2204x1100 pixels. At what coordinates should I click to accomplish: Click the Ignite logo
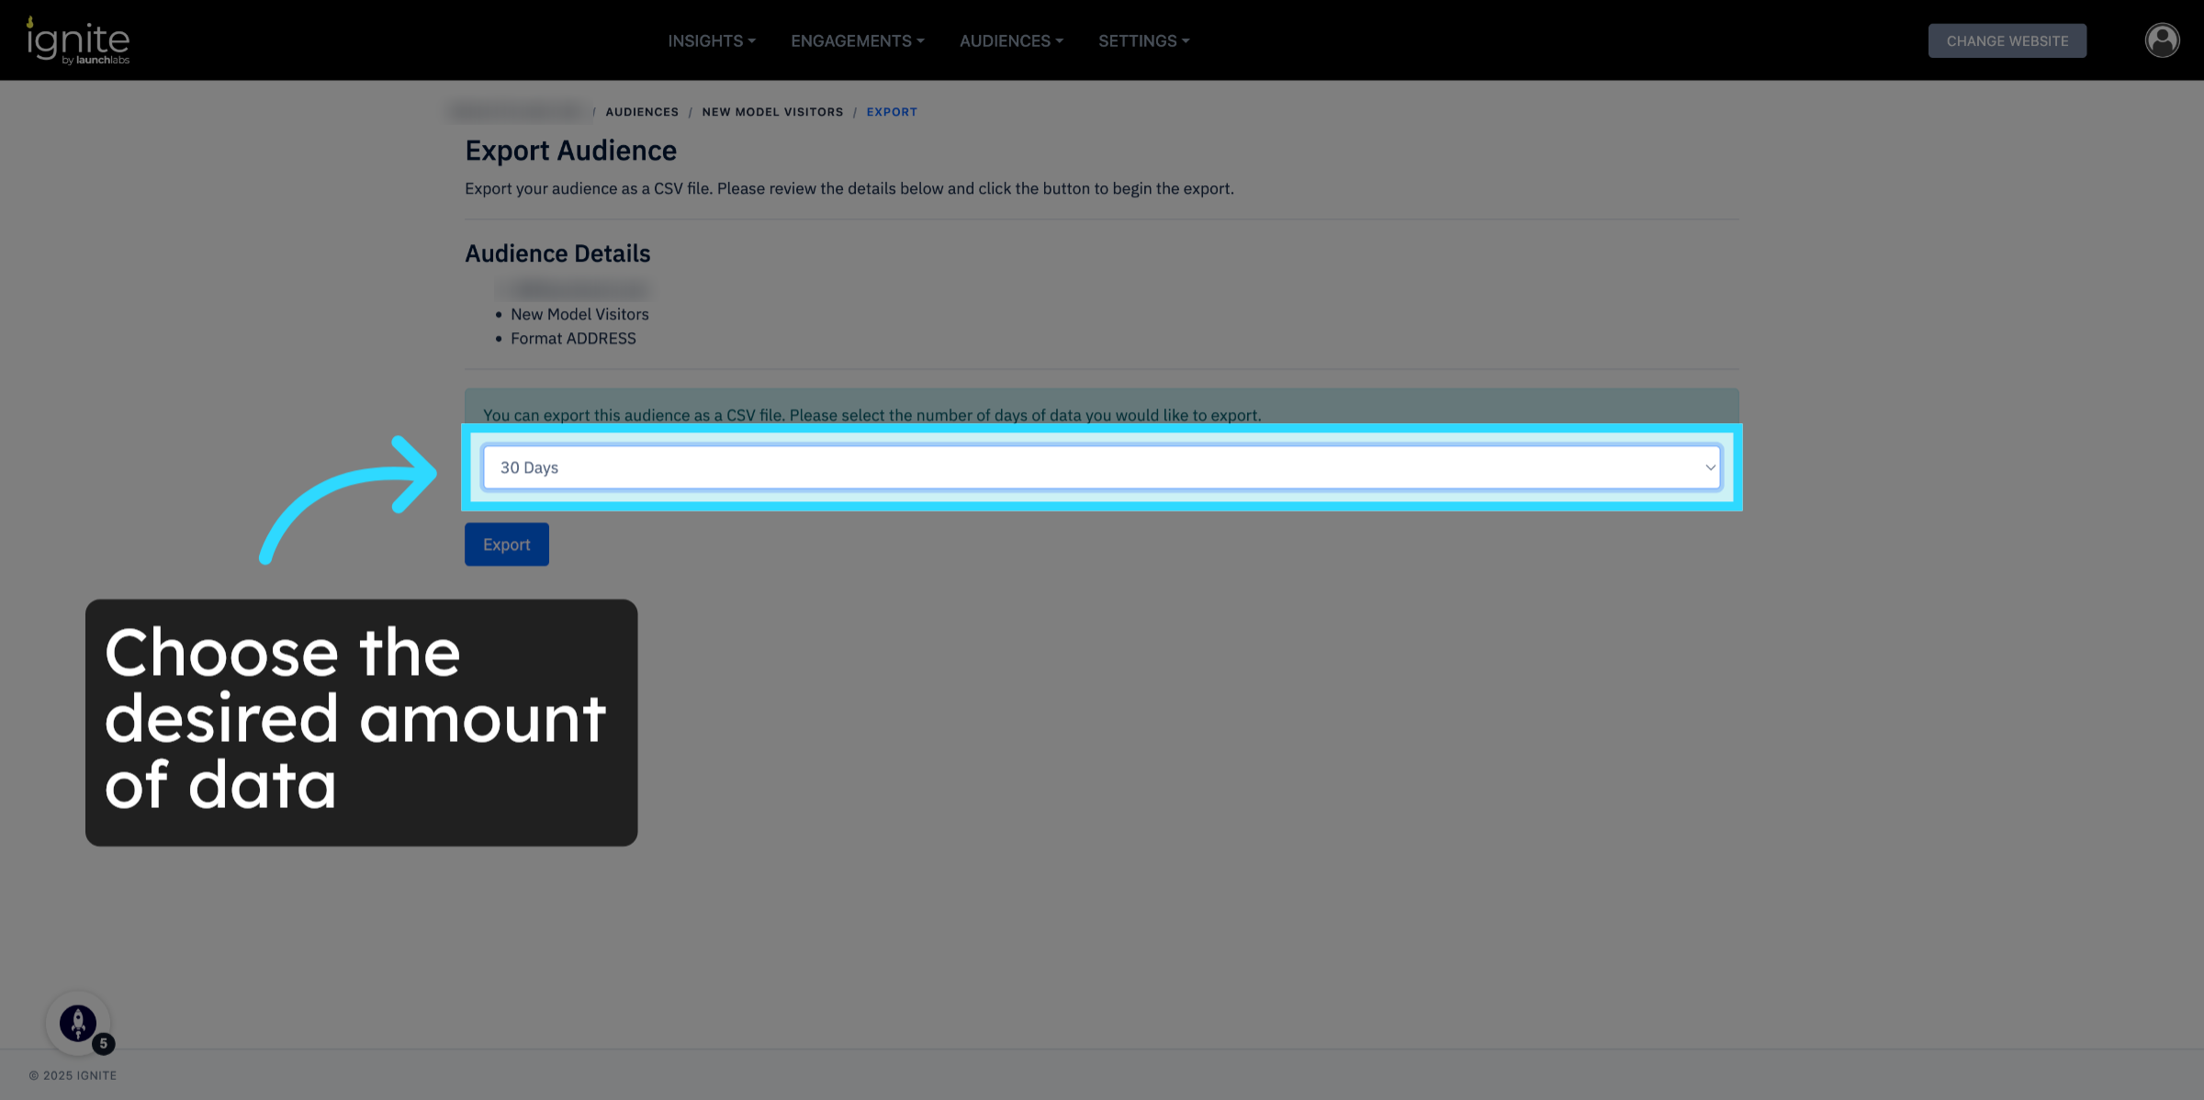coord(78,41)
